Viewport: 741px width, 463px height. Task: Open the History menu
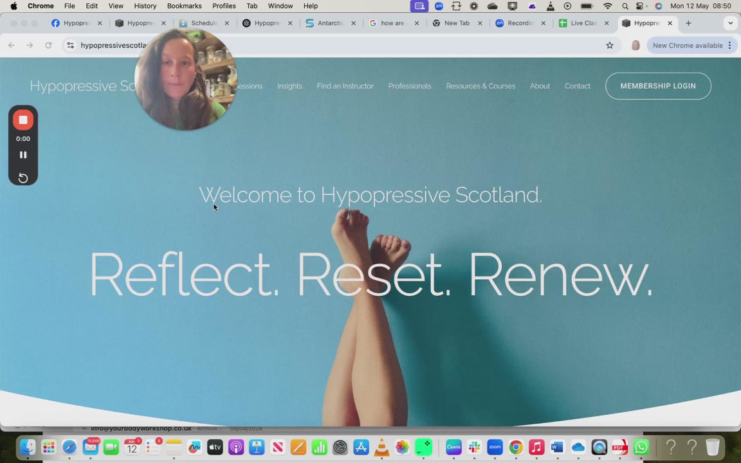145,6
